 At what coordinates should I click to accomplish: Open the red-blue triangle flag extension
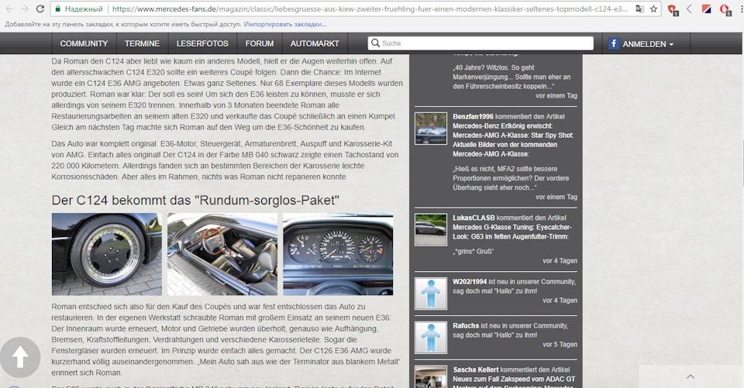(706, 9)
